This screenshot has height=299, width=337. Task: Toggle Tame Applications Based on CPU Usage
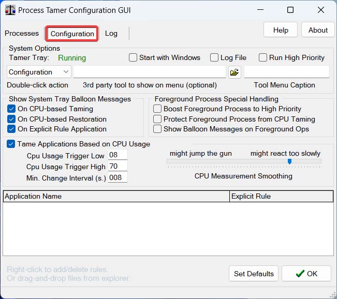click(11, 144)
